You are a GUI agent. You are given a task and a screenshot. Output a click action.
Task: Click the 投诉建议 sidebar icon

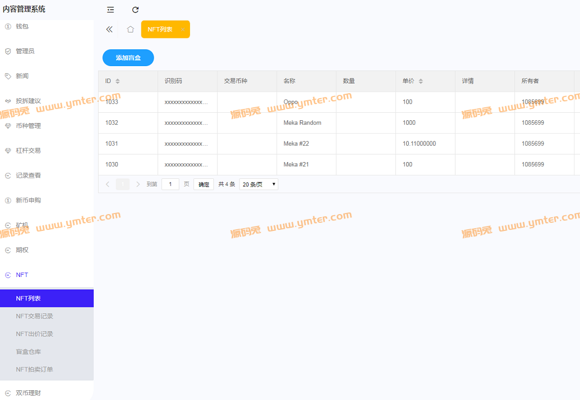click(x=8, y=101)
